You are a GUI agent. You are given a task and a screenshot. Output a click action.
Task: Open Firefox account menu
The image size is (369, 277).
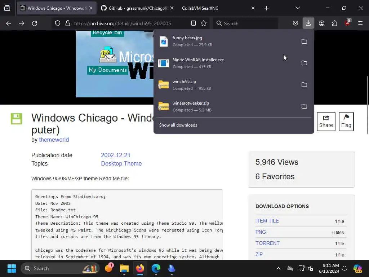(321, 23)
